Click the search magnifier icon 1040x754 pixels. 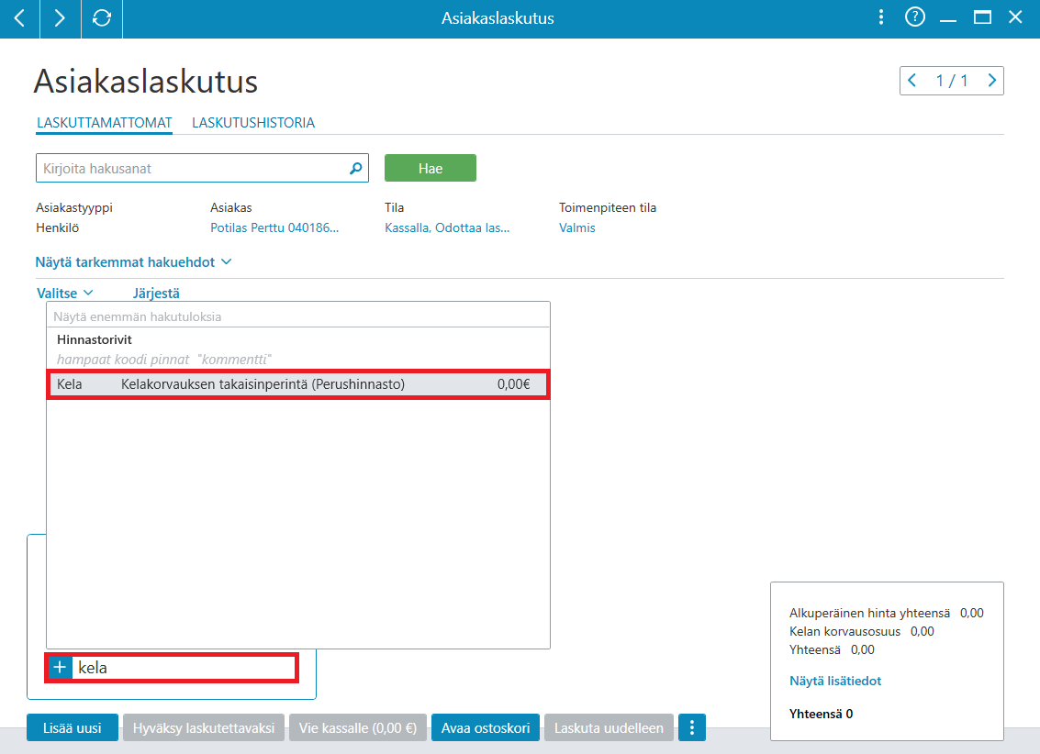tap(356, 168)
